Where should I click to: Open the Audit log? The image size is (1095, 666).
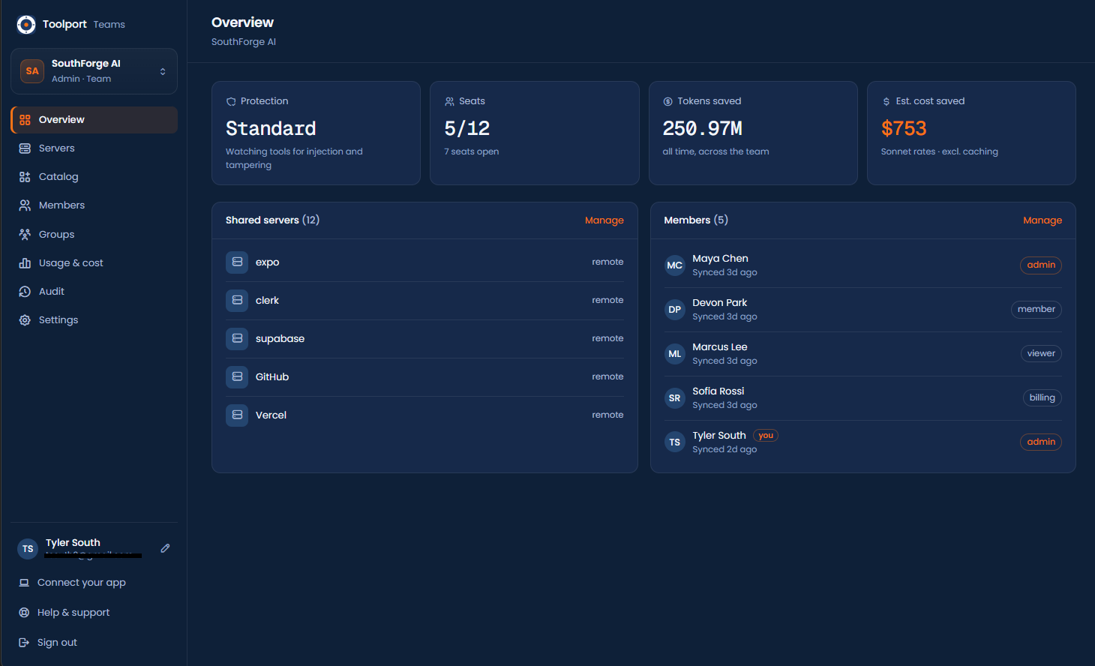tap(94, 292)
